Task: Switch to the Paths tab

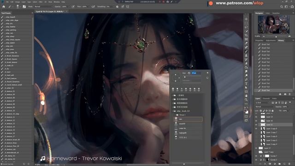Action: coord(274,98)
